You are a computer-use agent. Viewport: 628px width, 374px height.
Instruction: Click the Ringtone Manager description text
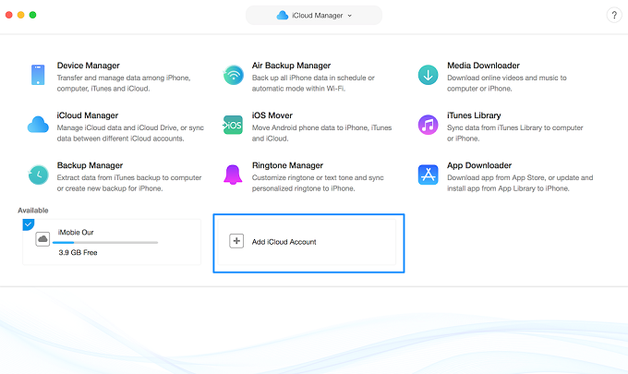coord(318,183)
